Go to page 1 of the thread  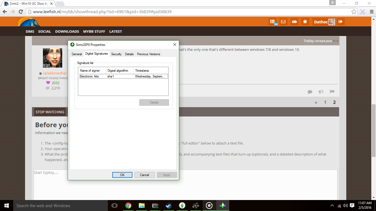click(325, 102)
